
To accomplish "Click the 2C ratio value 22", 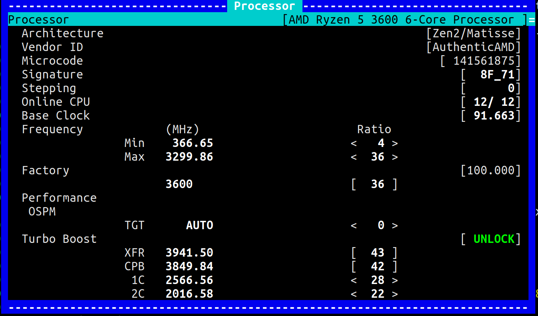I will (377, 294).
